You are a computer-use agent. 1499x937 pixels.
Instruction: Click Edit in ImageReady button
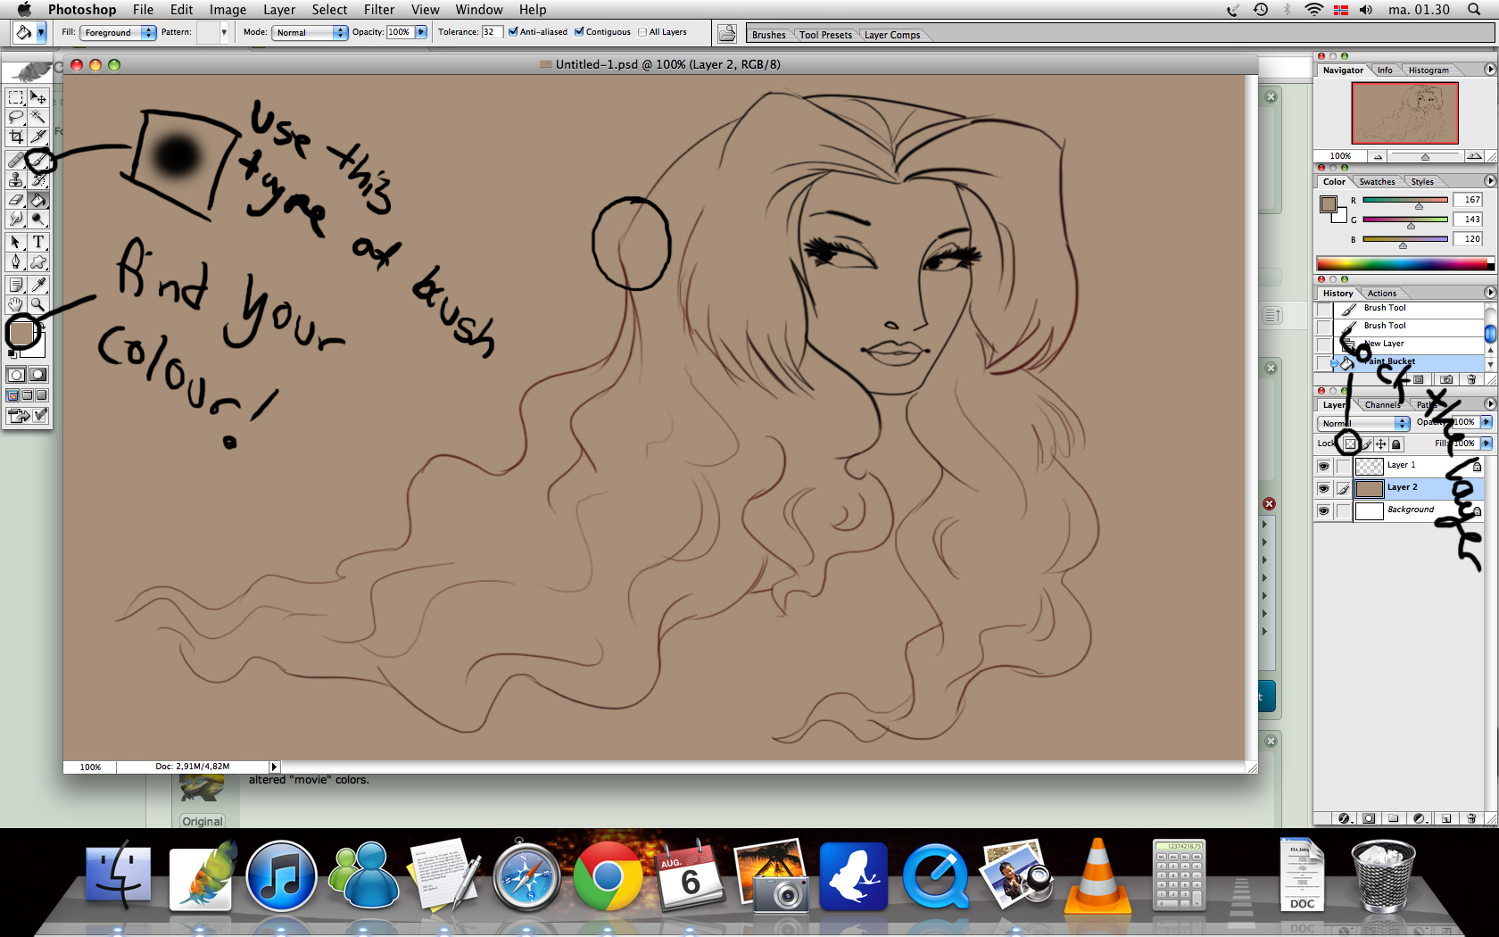tap(27, 416)
